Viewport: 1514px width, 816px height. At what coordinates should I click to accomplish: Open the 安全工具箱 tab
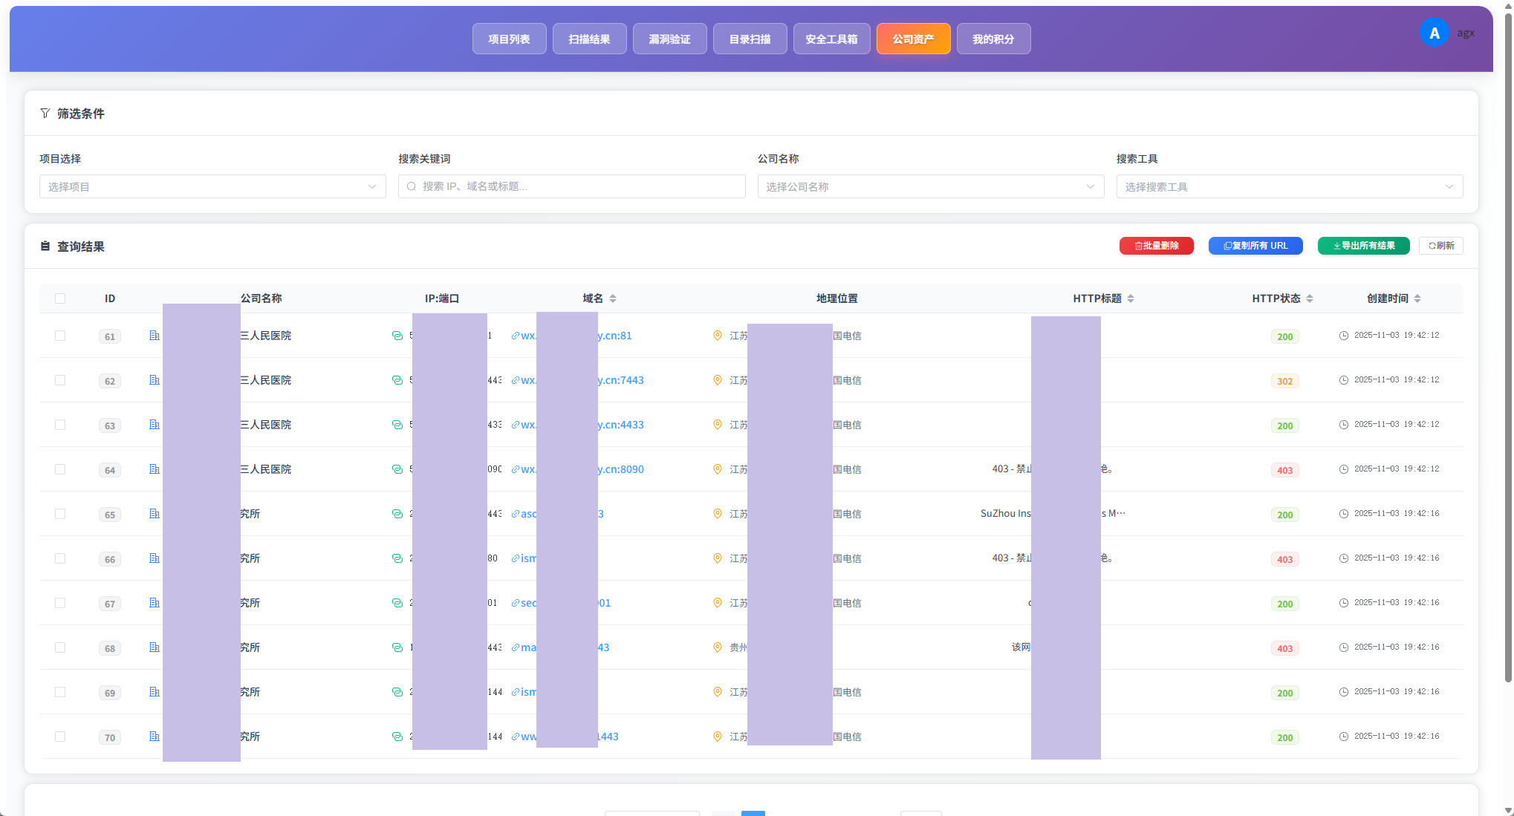pyautogui.click(x=832, y=39)
